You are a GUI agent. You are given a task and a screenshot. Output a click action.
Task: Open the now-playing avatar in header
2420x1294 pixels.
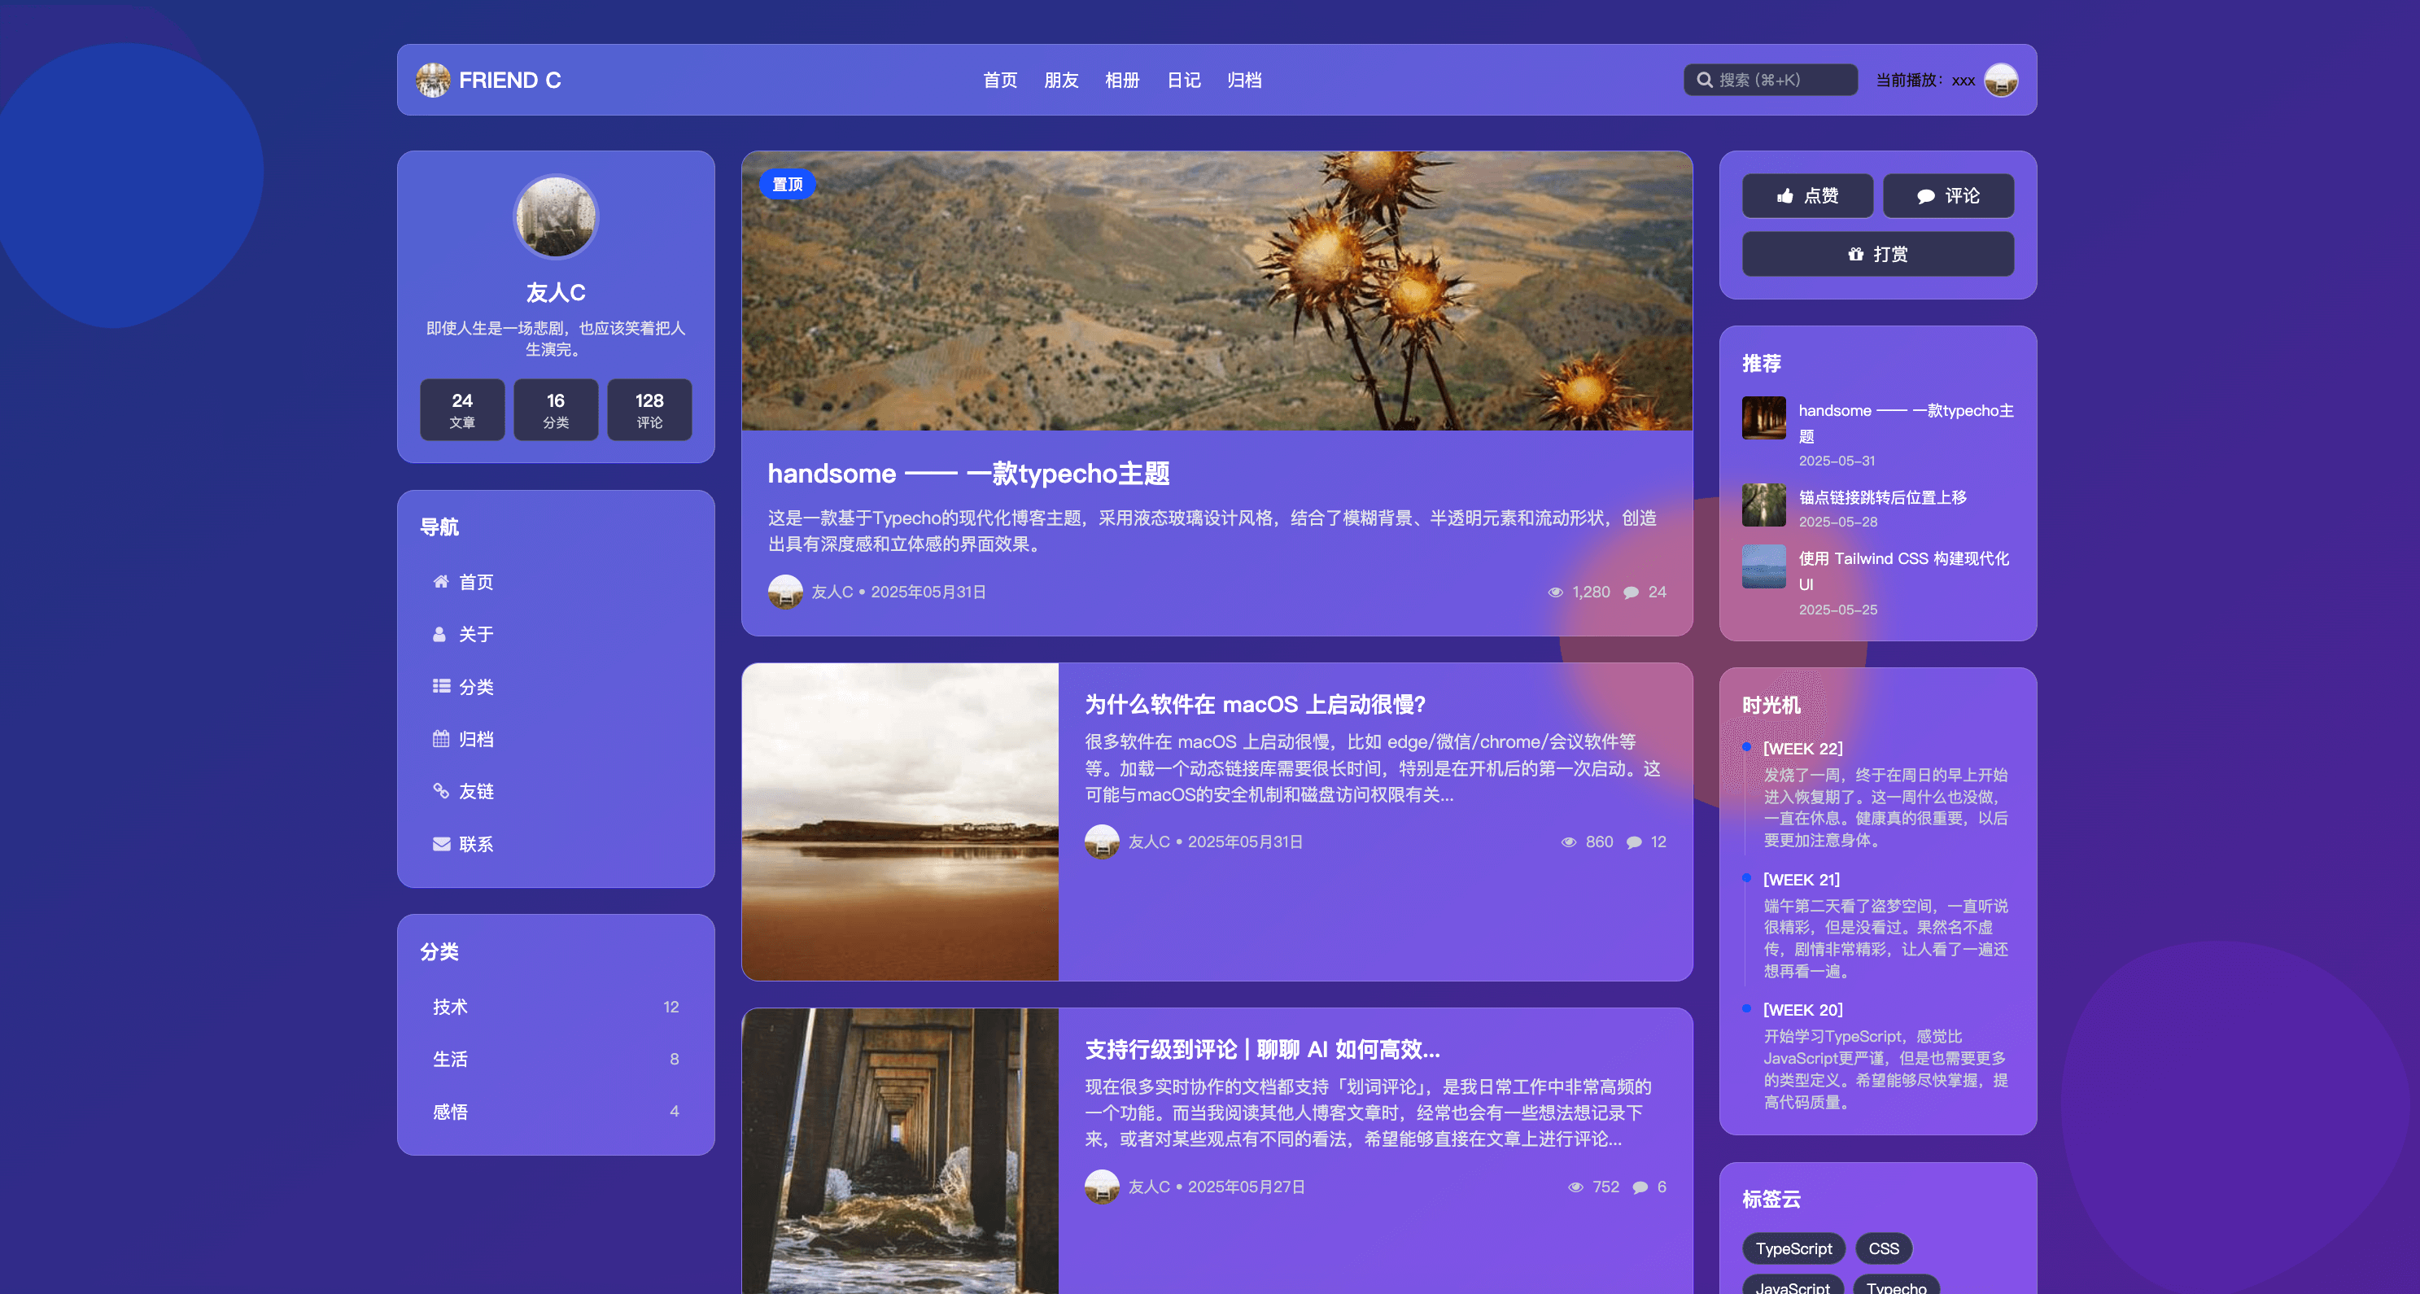tap(2001, 80)
